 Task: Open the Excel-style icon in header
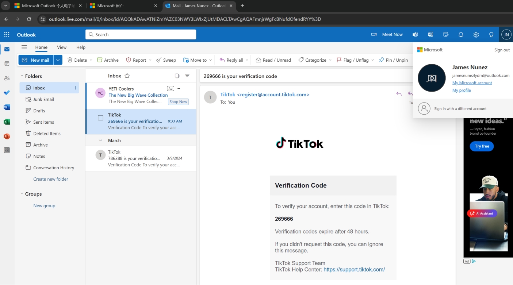(x=430, y=34)
